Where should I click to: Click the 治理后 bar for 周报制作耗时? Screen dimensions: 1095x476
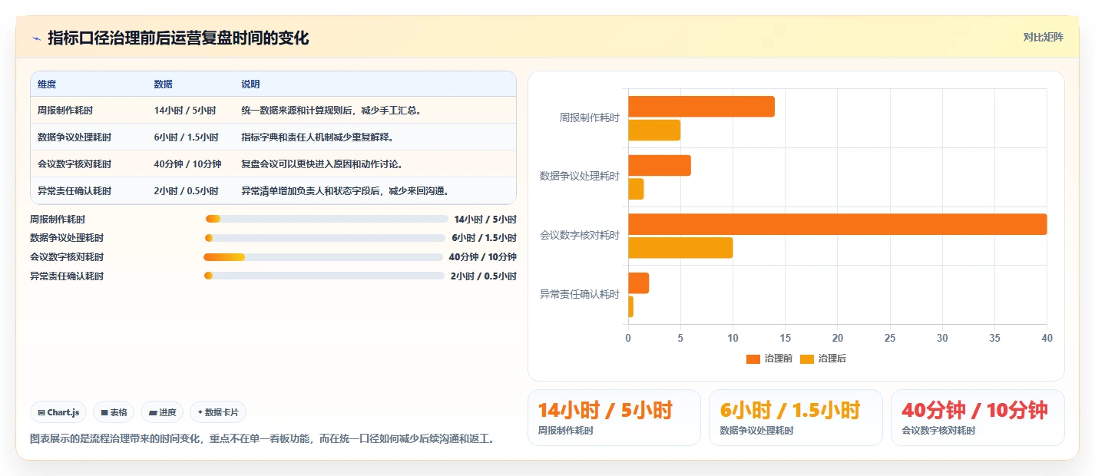[x=654, y=131]
